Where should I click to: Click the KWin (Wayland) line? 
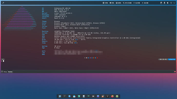pos(61,11)
